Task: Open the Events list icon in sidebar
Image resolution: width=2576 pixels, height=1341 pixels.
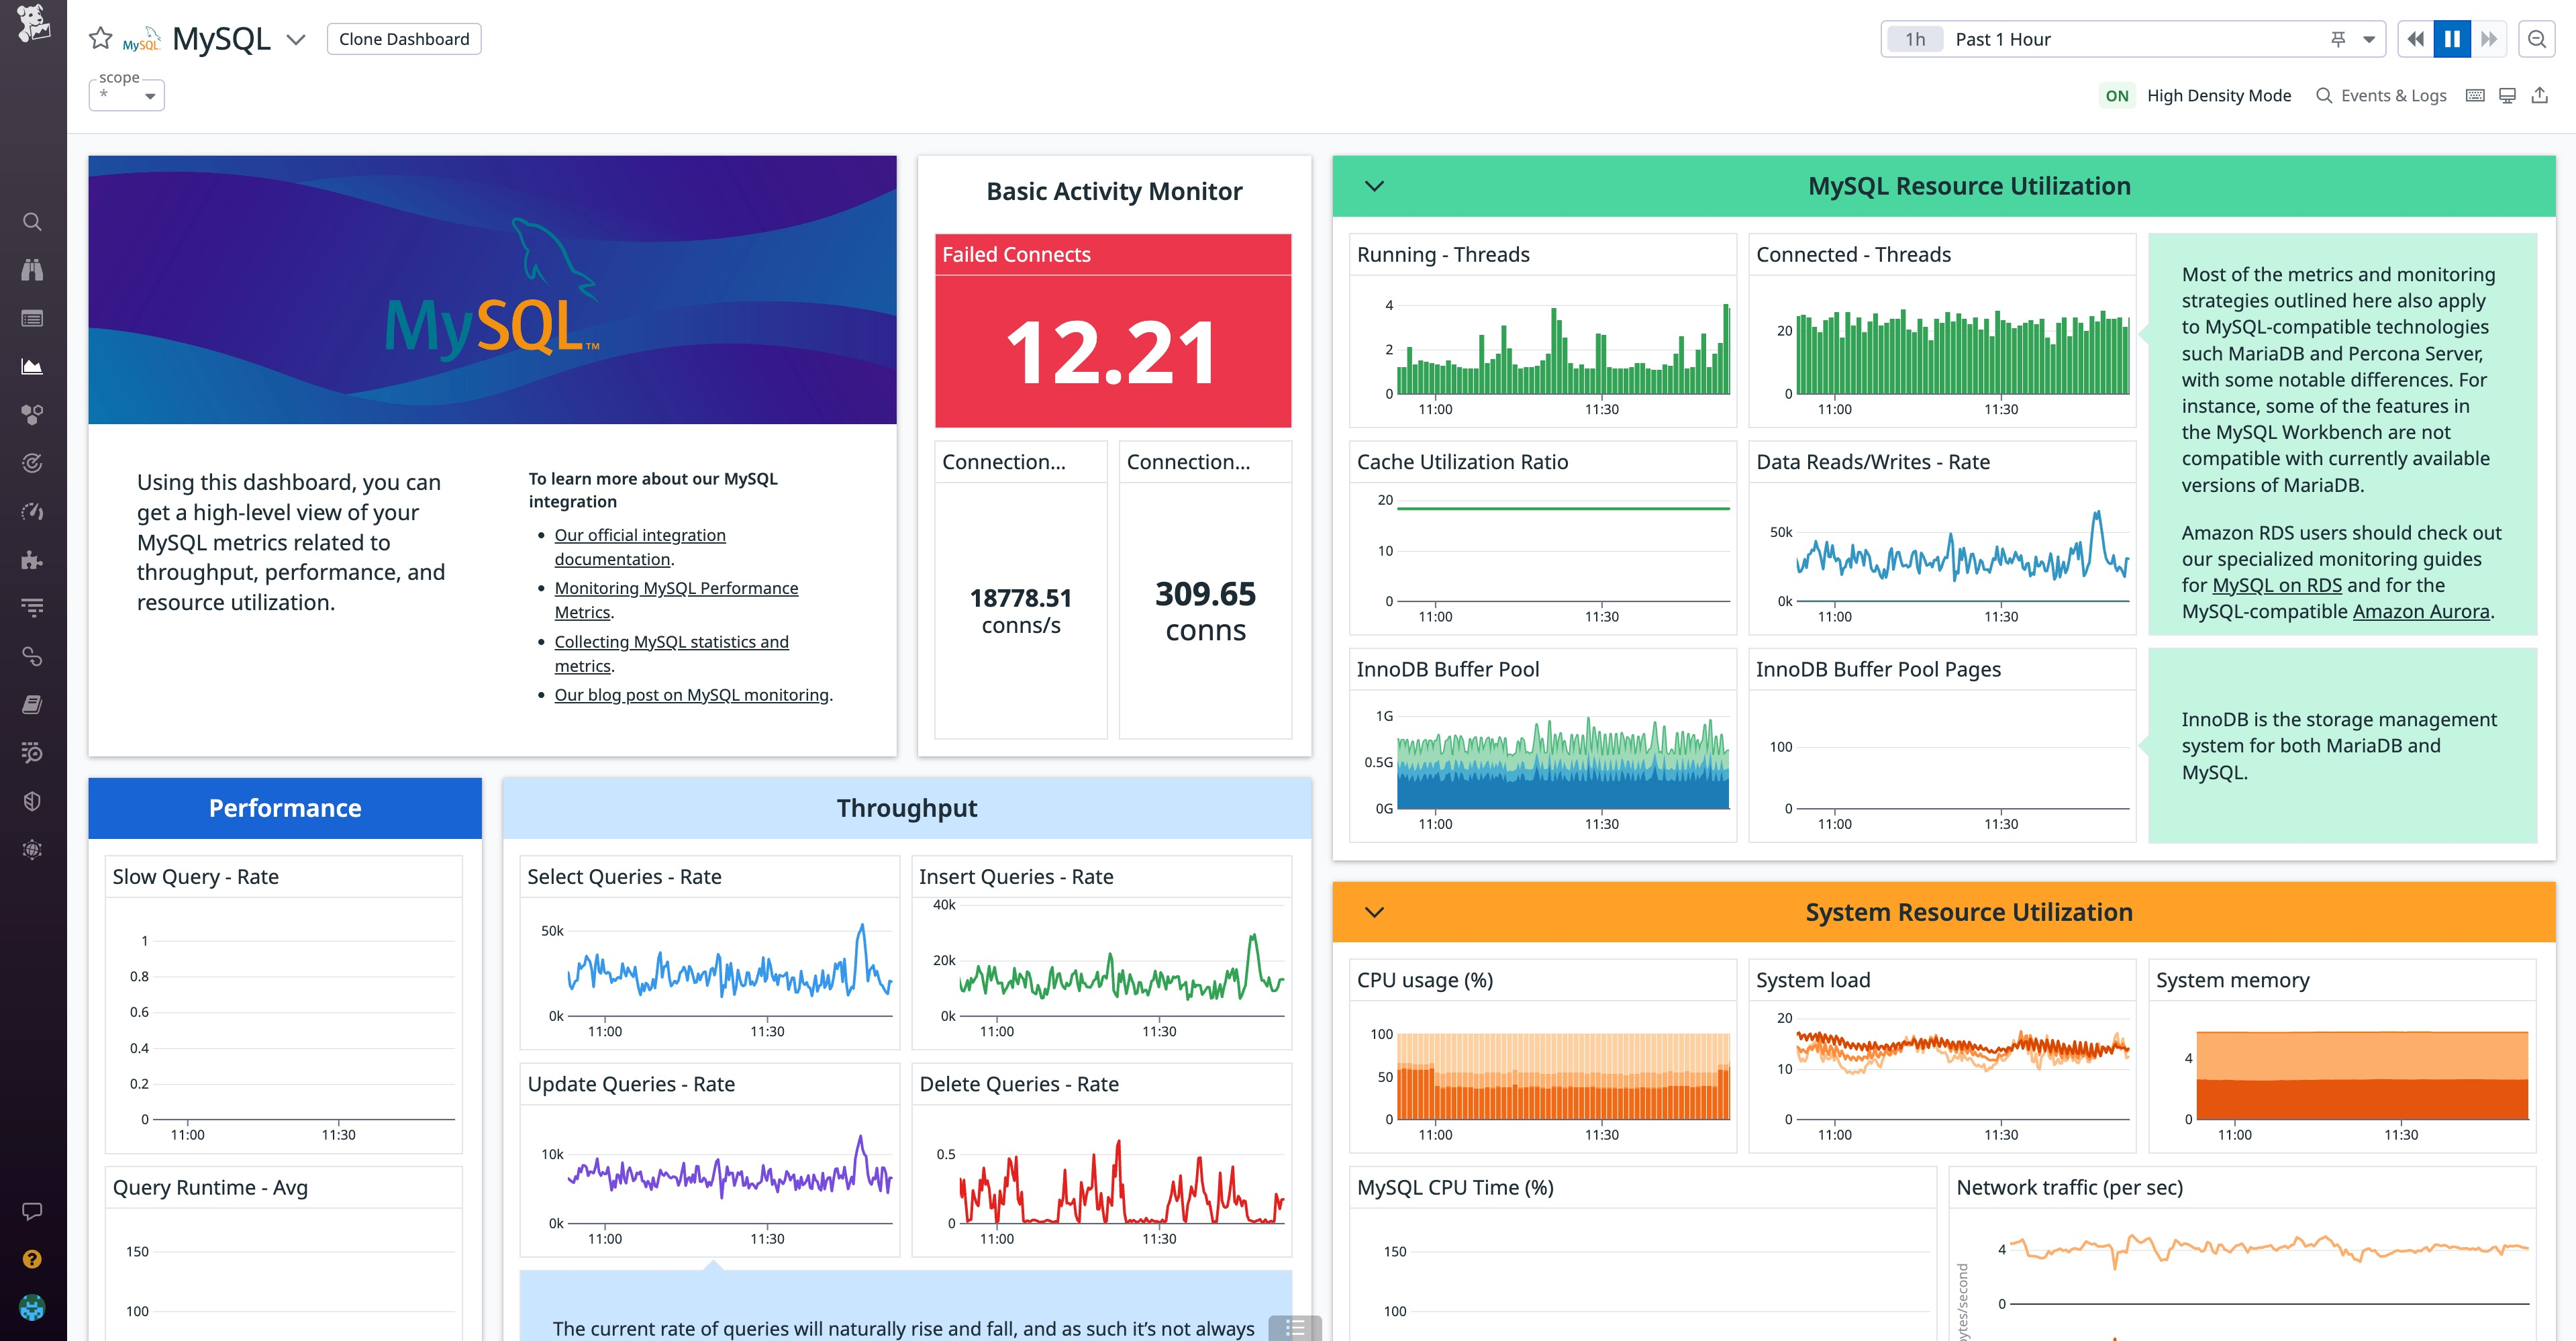Action: pyautogui.click(x=33, y=318)
